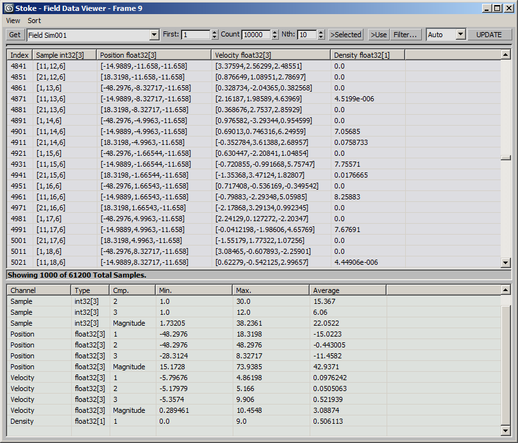Decrease the First value with down arrow

[x=214, y=37]
